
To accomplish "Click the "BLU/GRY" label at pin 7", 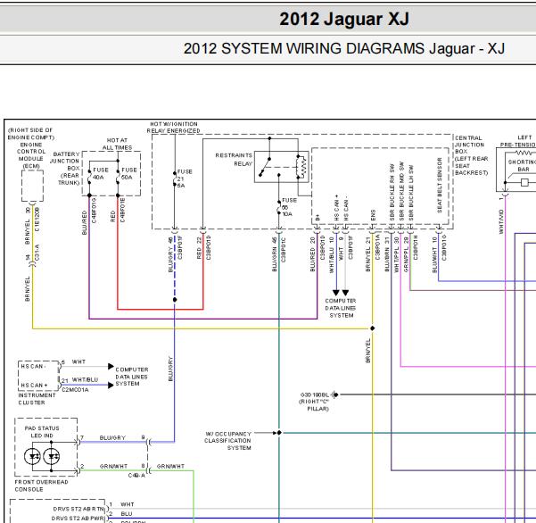I will 112,438.
